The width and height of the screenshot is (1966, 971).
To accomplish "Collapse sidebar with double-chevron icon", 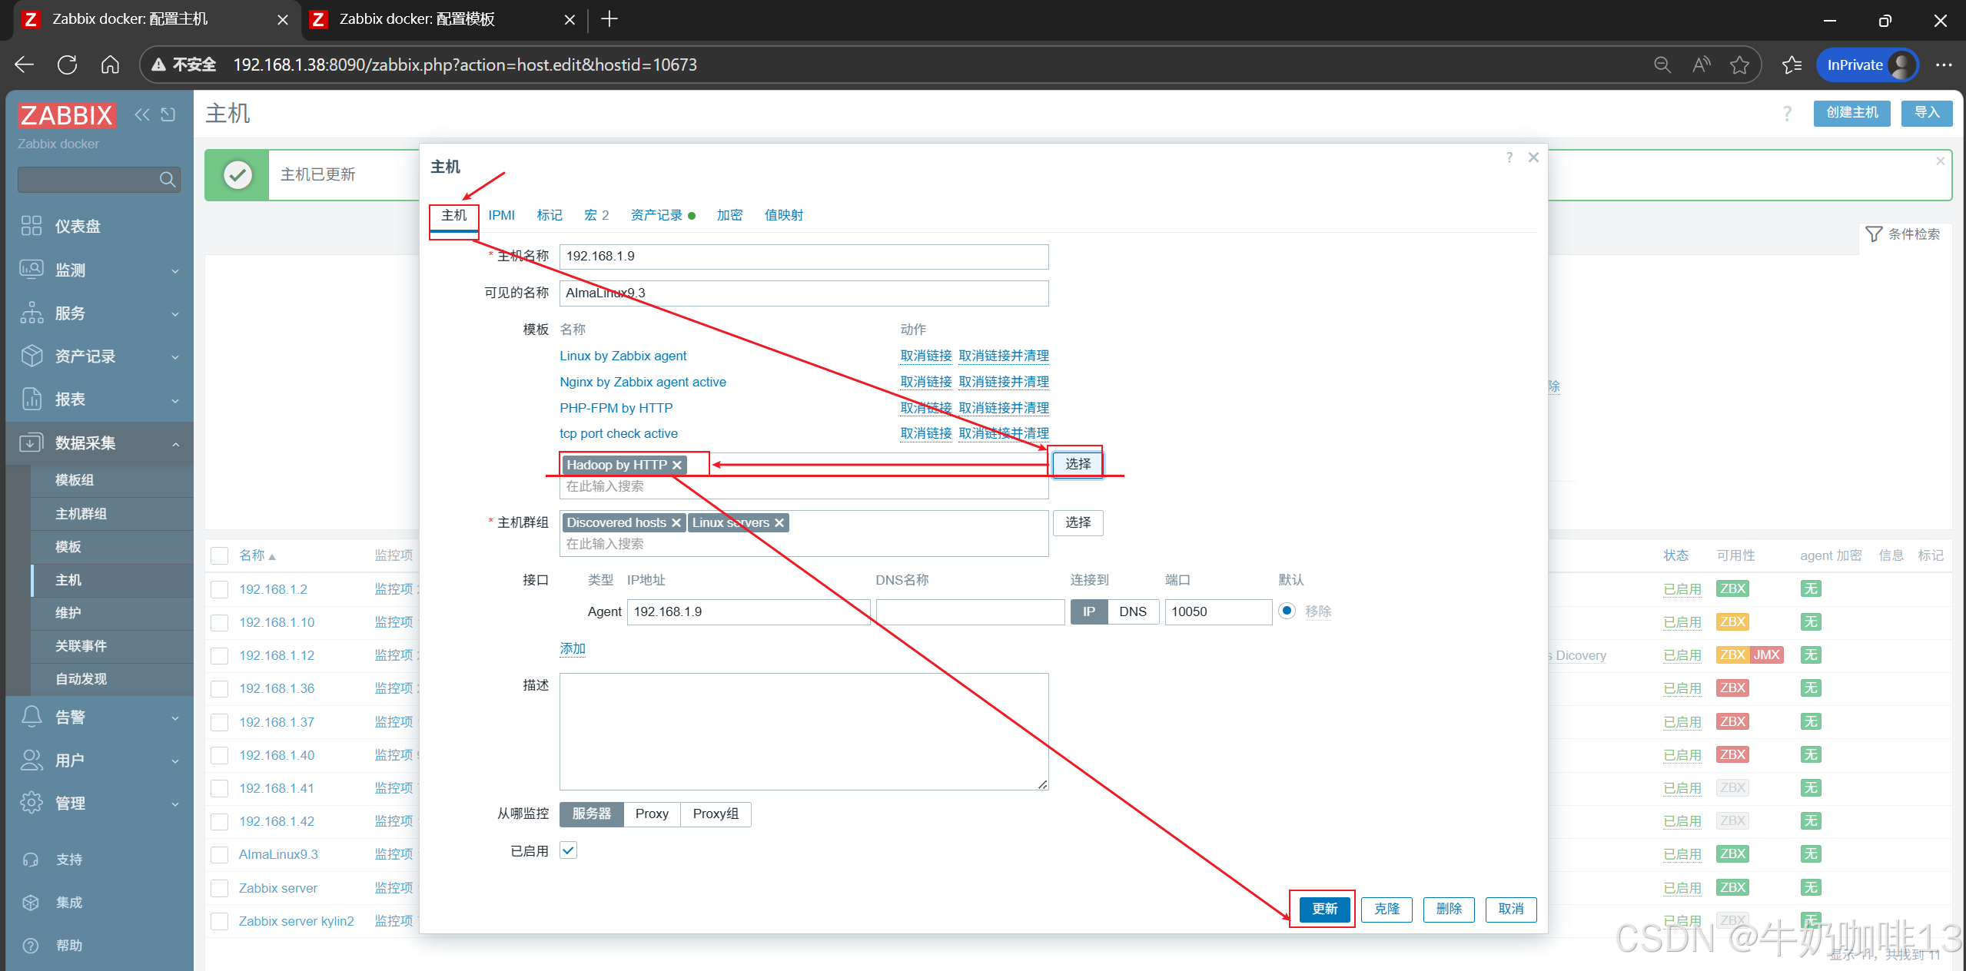I will [142, 114].
